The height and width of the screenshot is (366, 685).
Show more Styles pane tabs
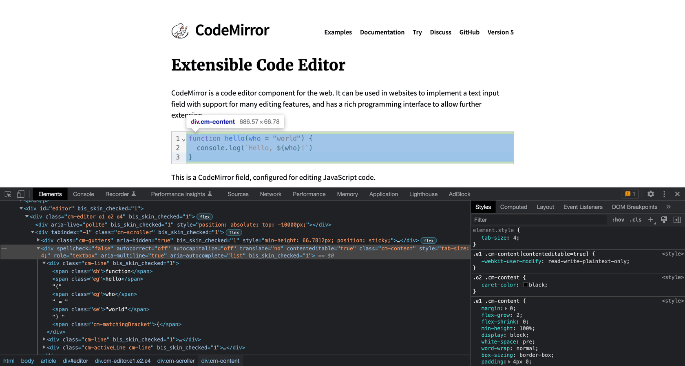click(668, 207)
